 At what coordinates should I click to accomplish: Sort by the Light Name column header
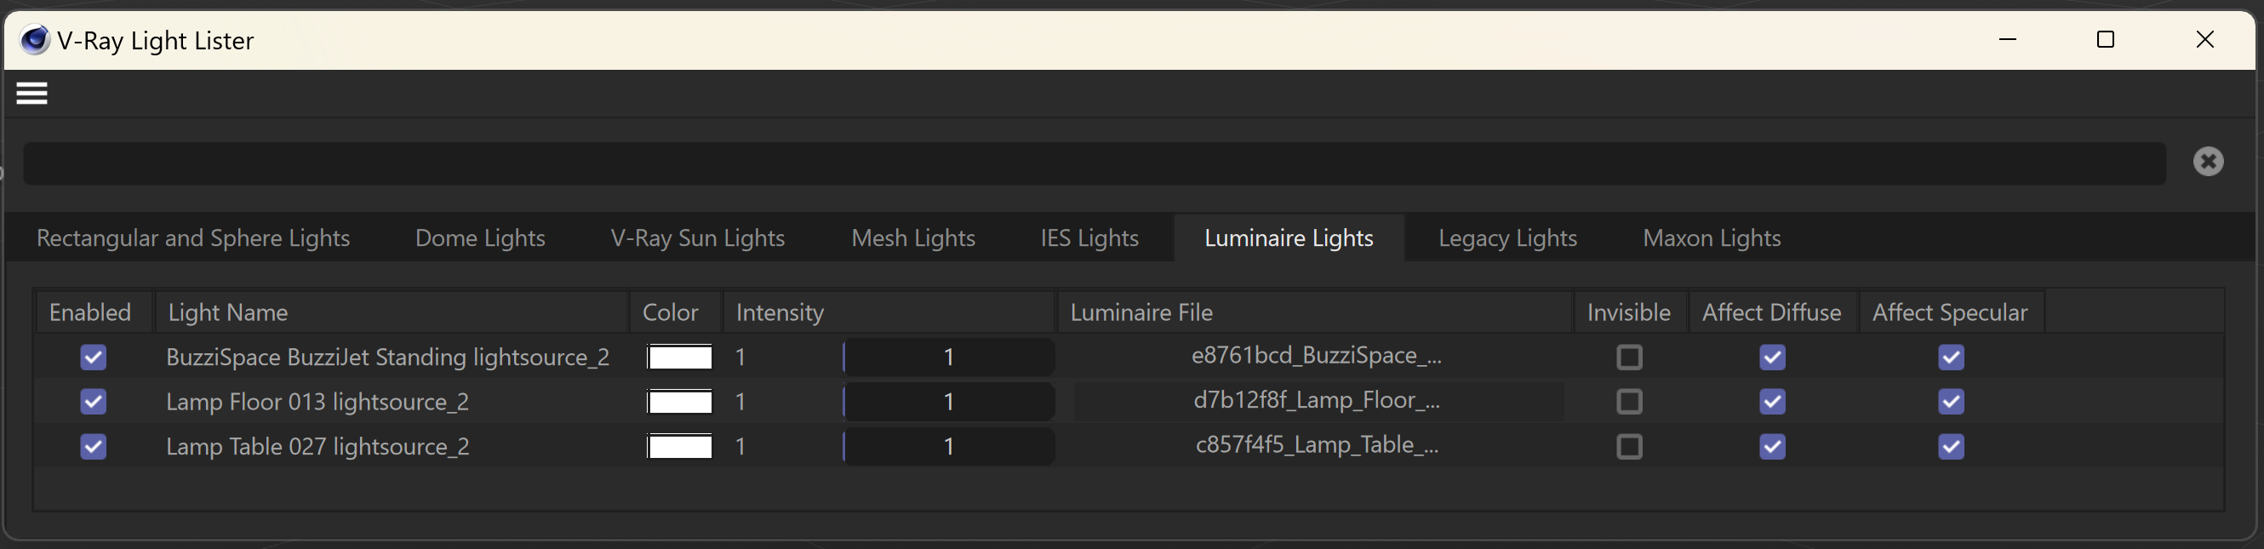pyautogui.click(x=392, y=312)
